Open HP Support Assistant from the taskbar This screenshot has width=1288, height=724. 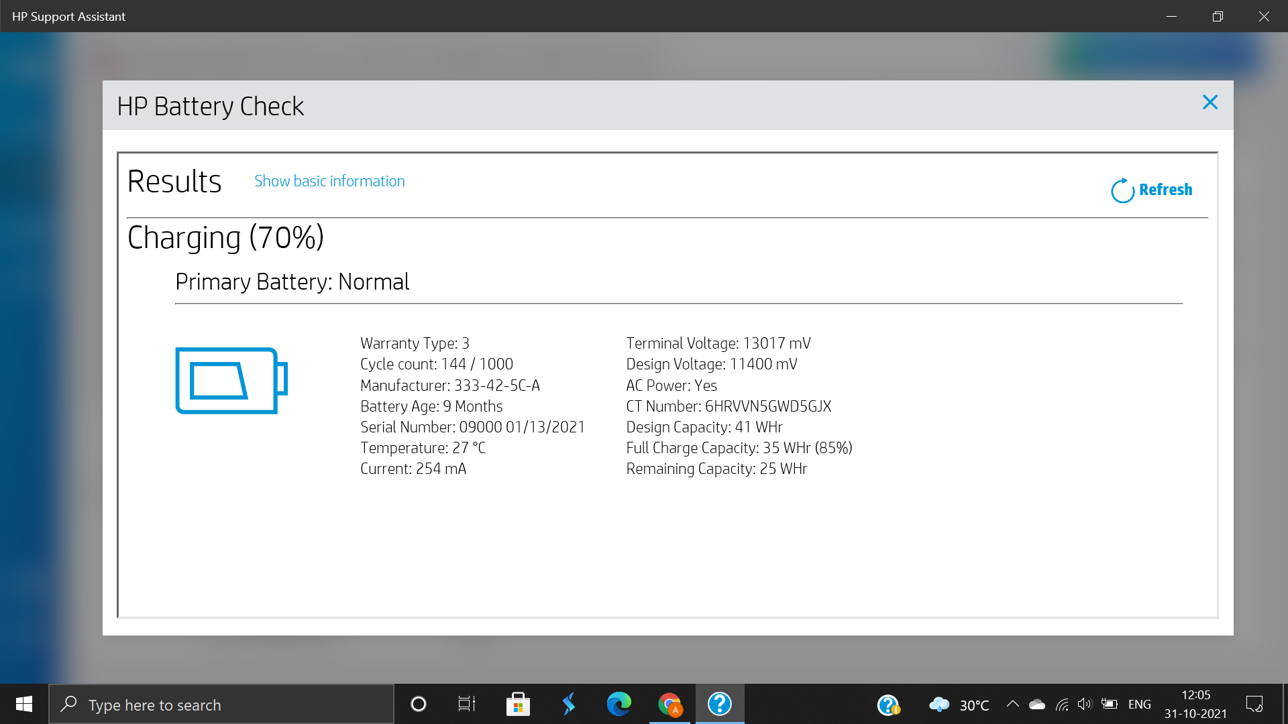(x=719, y=704)
